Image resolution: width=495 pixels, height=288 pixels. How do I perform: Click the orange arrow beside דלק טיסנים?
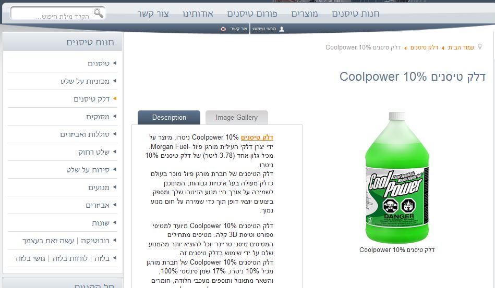tap(115, 98)
